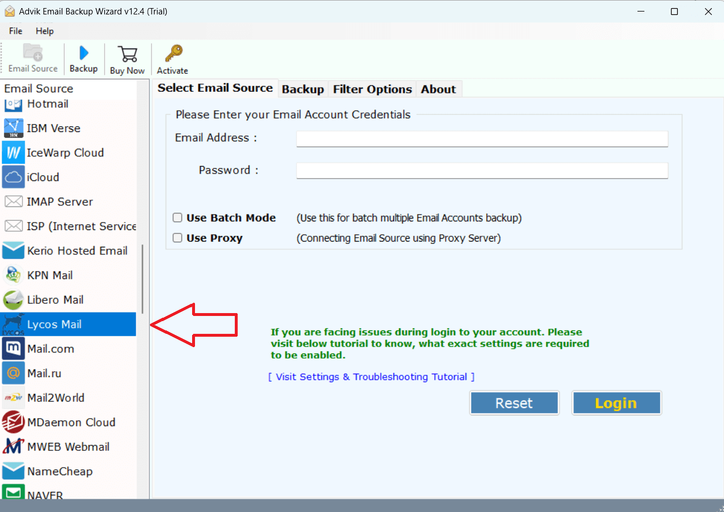Image resolution: width=724 pixels, height=512 pixels.
Task: Select the "IMAP Server" list label
Action: click(59, 202)
